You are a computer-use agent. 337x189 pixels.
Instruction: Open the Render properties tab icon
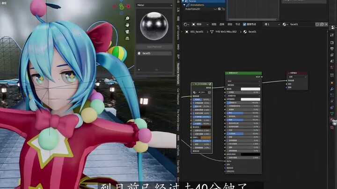(332, 42)
